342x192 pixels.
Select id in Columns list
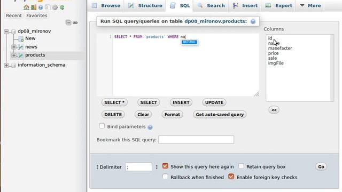(270, 38)
